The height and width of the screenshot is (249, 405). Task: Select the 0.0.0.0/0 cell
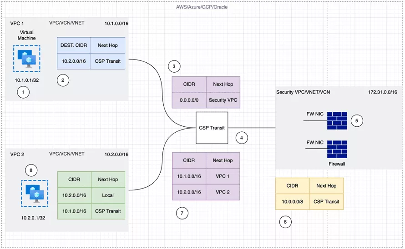(189, 100)
